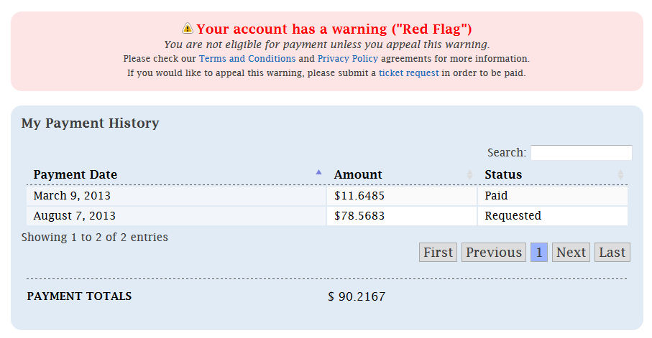The image size is (652, 338).
Task: Click the Status column sort arrows icon
Action: (x=620, y=174)
